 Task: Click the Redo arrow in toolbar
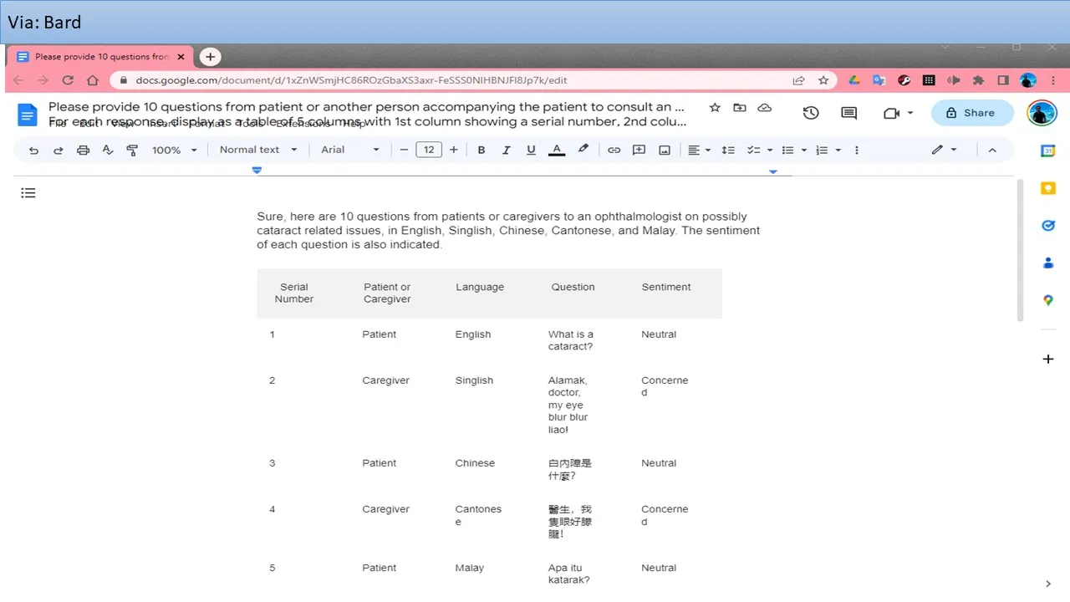coord(59,150)
